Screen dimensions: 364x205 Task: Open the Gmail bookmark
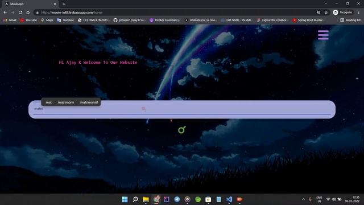(10, 20)
